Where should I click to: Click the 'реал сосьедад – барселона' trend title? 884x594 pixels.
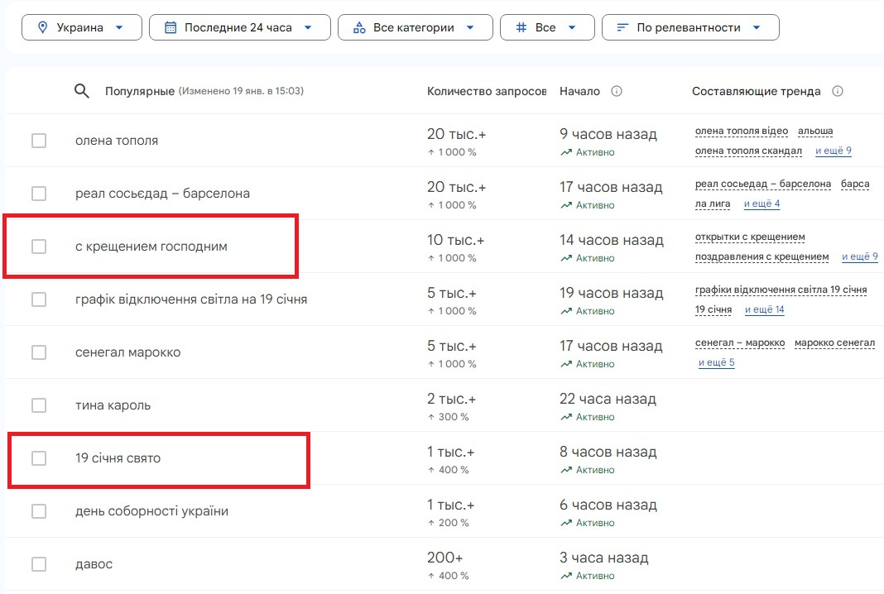(x=162, y=194)
